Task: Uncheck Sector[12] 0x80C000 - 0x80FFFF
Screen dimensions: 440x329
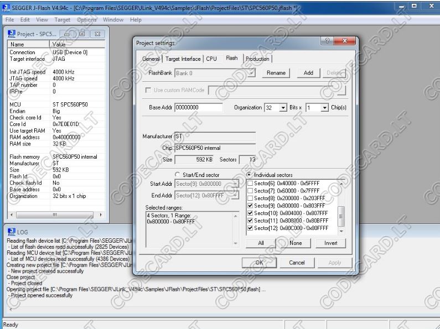Action: pyautogui.click(x=250, y=228)
